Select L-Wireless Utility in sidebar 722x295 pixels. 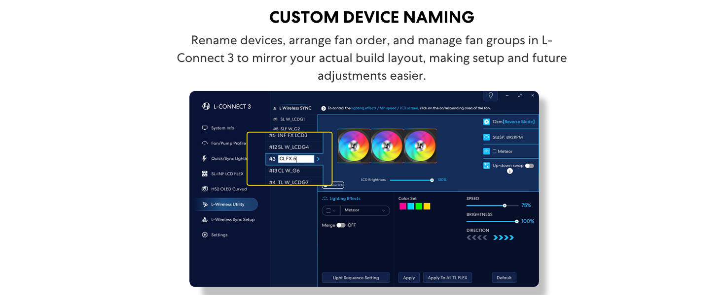[226, 205]
